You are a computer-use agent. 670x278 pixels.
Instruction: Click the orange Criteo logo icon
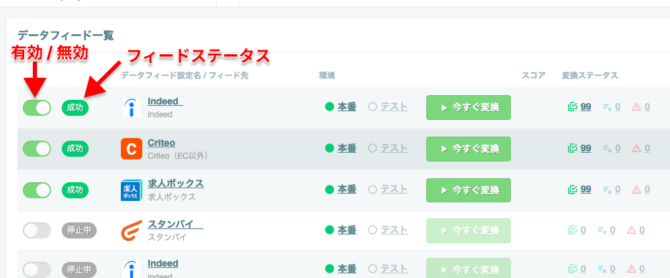(x=132, y=149)
